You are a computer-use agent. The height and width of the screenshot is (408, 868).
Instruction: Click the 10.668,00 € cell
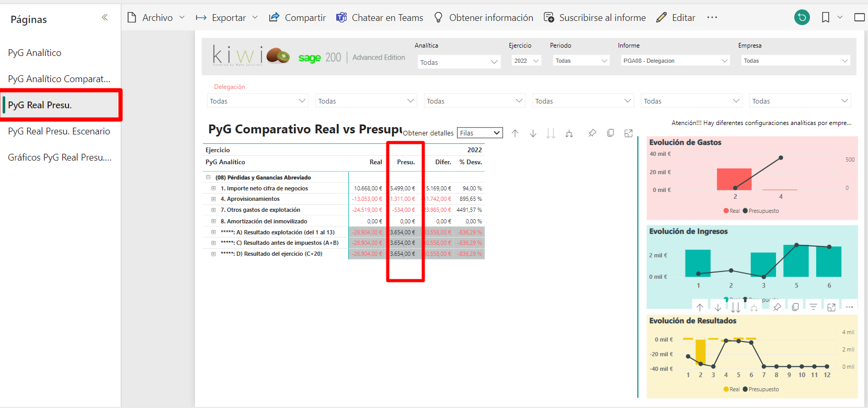(x=368, y=188)
